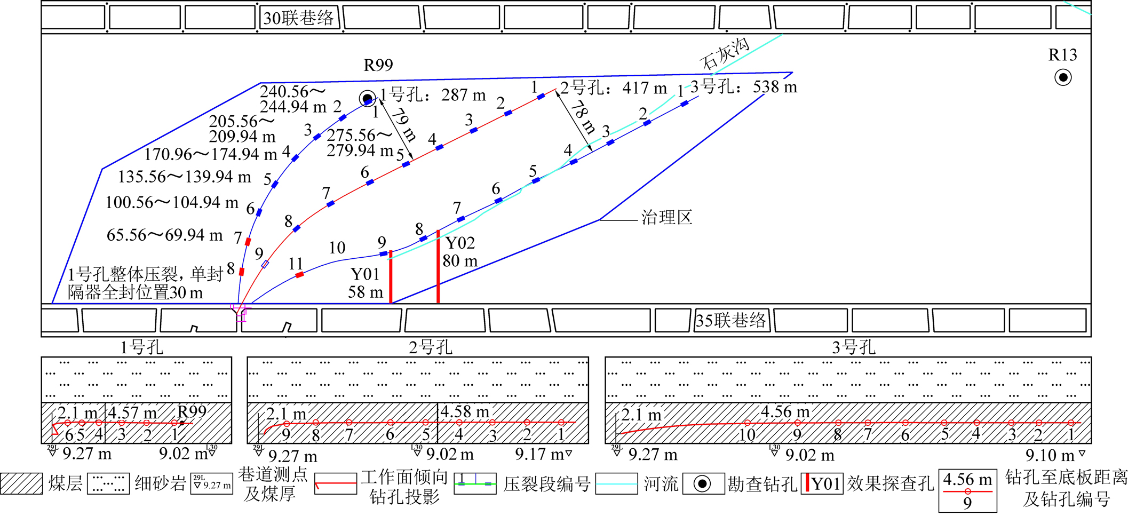
Task: Click the 30联巷络 roadway label
Action: [298, 18]
